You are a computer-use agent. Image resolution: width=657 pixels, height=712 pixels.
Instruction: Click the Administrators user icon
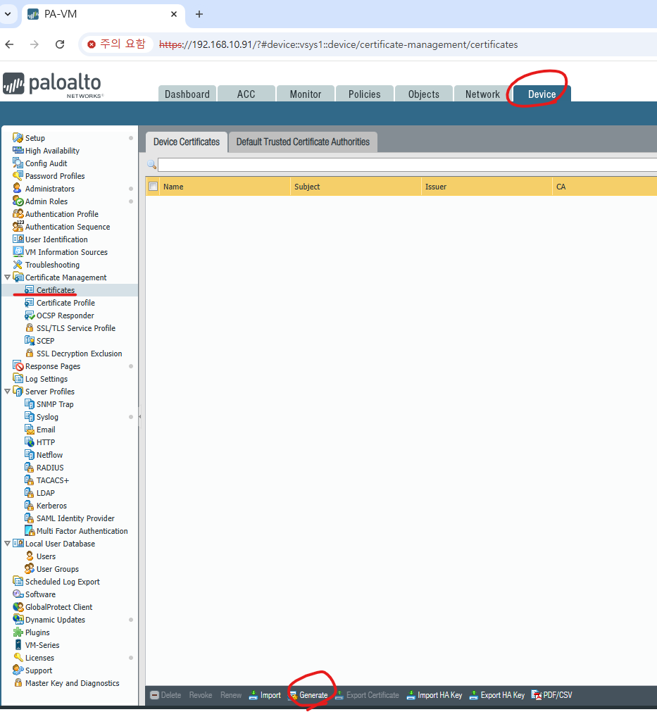tap(18, 189)
